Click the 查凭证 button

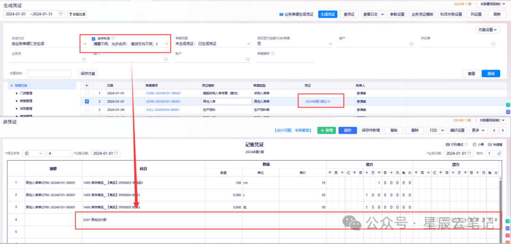point(349,14)
